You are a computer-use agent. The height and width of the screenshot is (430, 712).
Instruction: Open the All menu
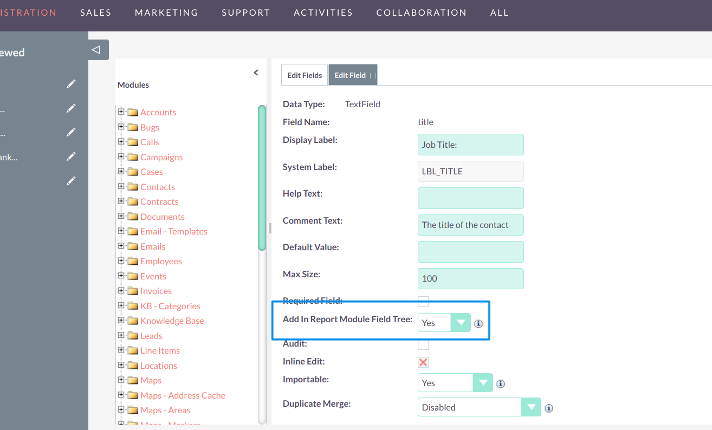(500, 12)
